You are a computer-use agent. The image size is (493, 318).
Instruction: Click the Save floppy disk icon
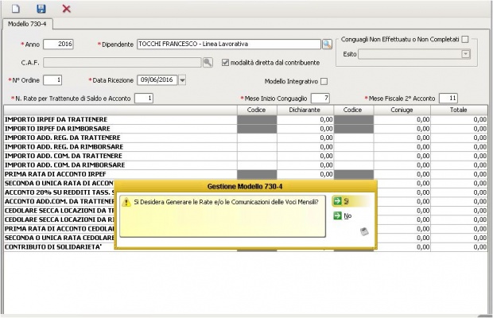point(41,8)
